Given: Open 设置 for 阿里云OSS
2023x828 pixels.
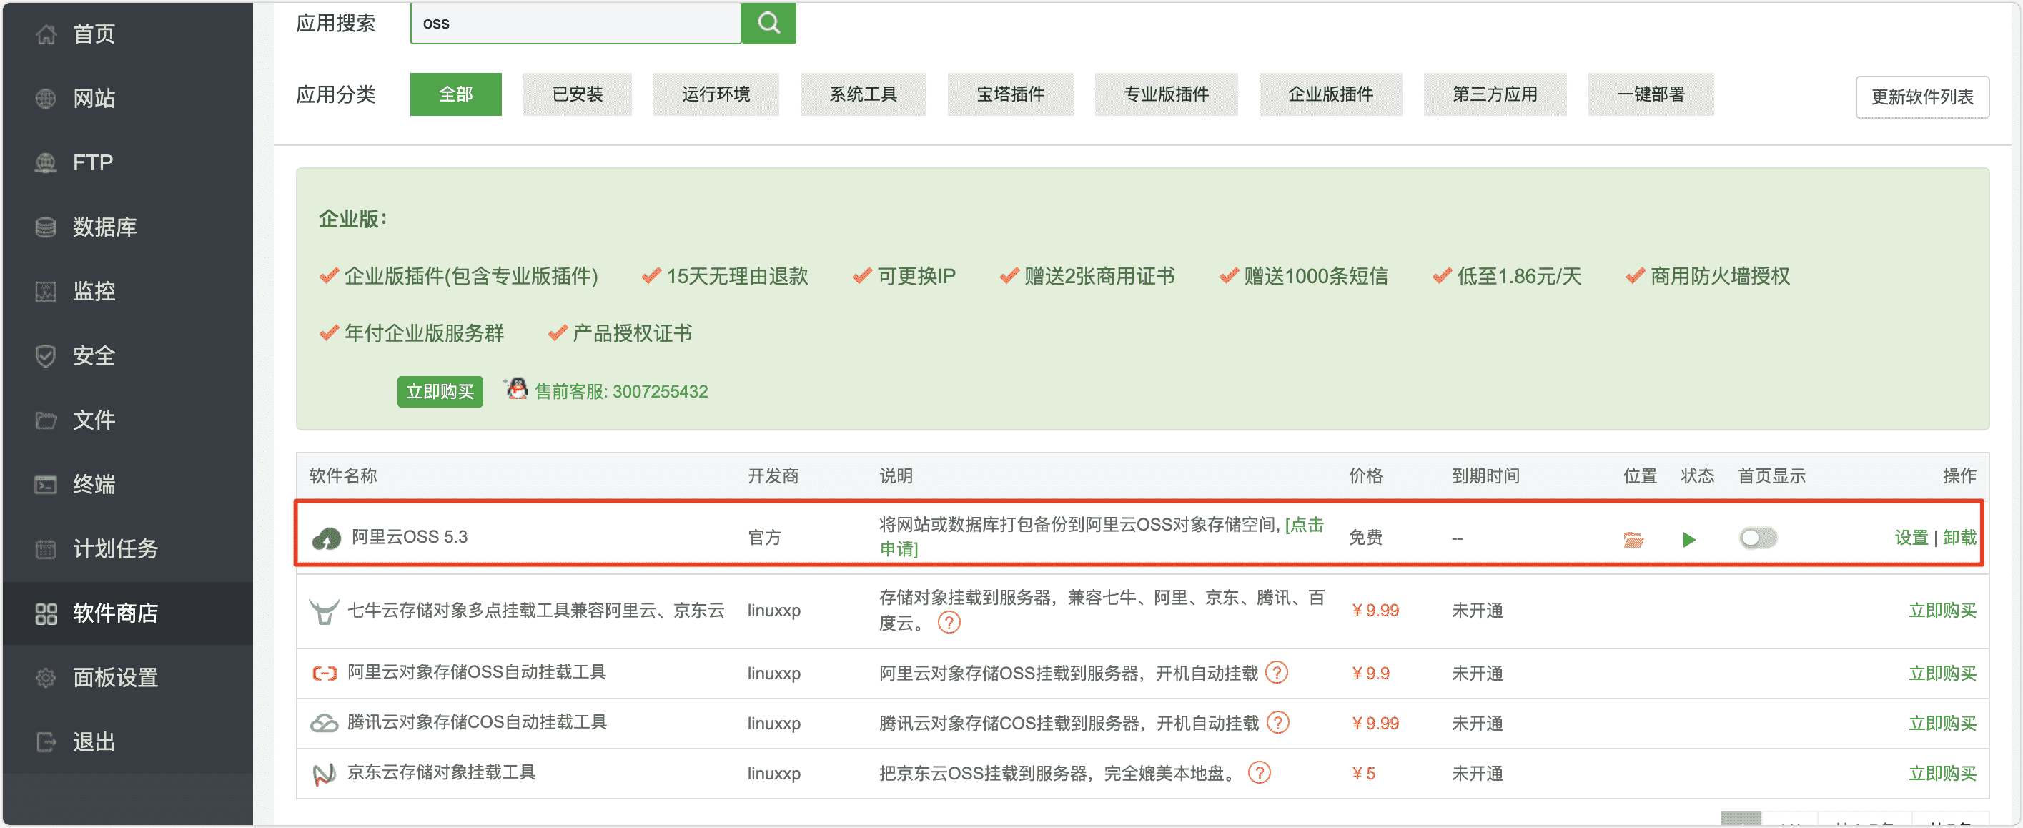Looking at the screenshot, I should point(1911,538).
